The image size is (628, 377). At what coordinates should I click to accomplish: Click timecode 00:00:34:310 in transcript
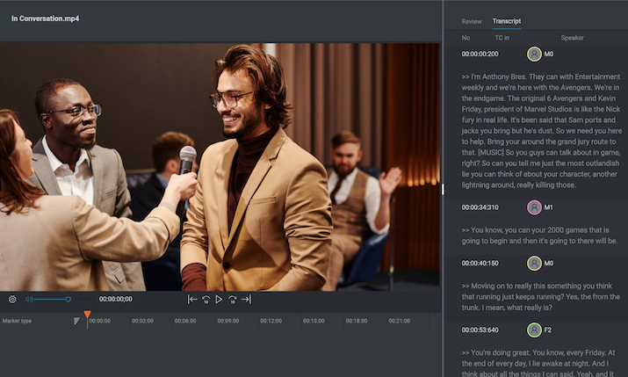click(x=480, y=207)
